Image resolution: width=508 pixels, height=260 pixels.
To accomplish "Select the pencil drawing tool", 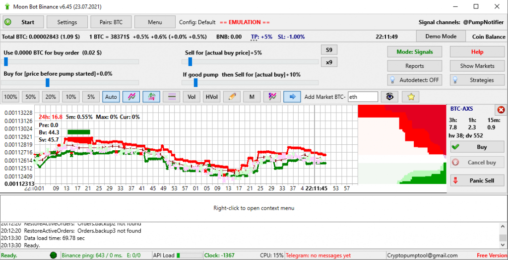I will click(232, 96).
